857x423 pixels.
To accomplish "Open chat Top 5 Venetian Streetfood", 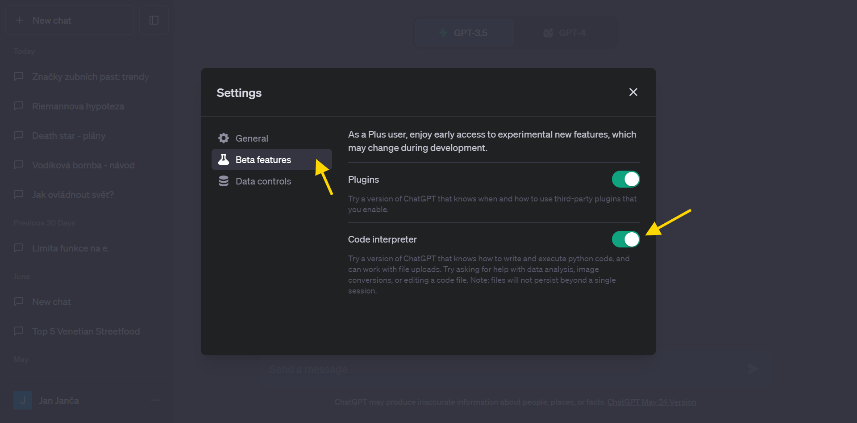I will (x=87, y=331).
